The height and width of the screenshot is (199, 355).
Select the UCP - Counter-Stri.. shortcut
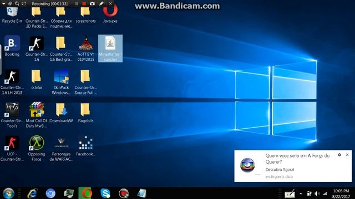[12, 148]
